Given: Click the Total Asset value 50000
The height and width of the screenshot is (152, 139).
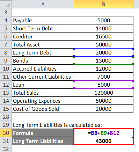Looking at the screenshot, I should click(103, 44).
